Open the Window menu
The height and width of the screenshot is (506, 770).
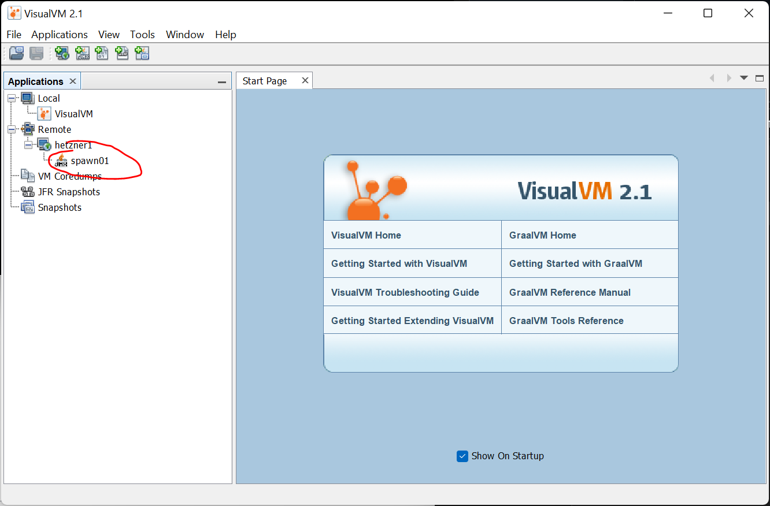pos(185,35)
